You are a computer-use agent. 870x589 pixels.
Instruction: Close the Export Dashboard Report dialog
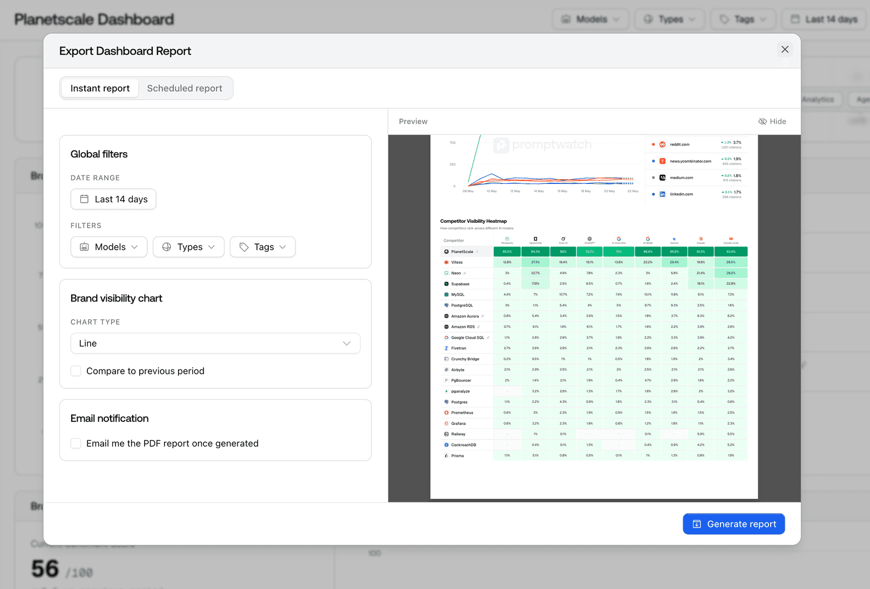coord(785,49)
